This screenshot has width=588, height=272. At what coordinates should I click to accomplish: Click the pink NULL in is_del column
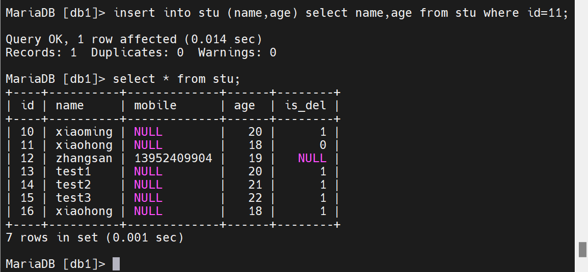pyautogui.click(x=312, y=158)
